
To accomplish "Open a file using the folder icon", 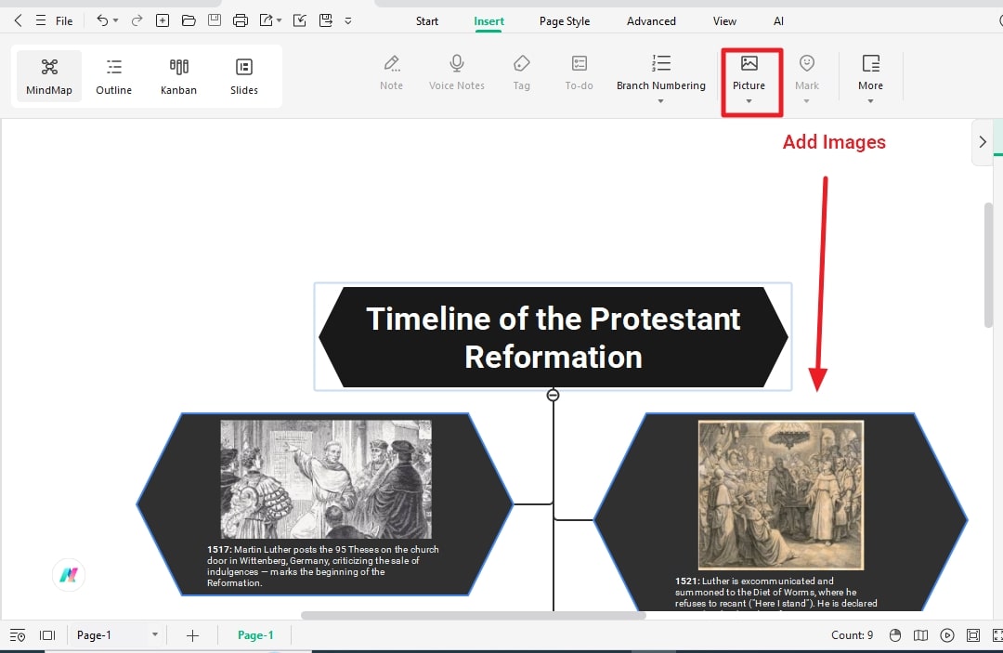I will (x=189, y=20).
